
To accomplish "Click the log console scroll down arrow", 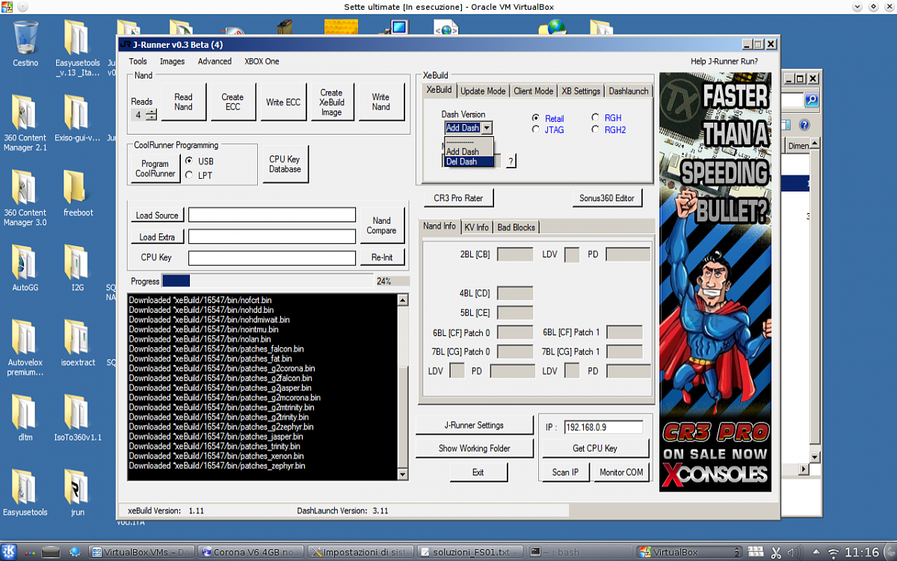I will (403, 474).
